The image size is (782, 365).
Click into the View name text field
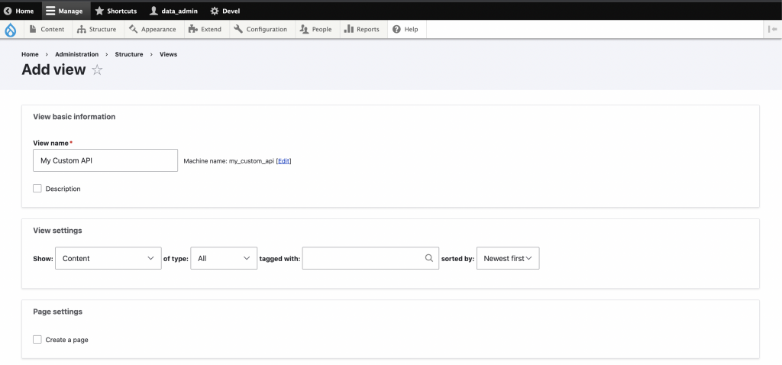coord(105,160)
